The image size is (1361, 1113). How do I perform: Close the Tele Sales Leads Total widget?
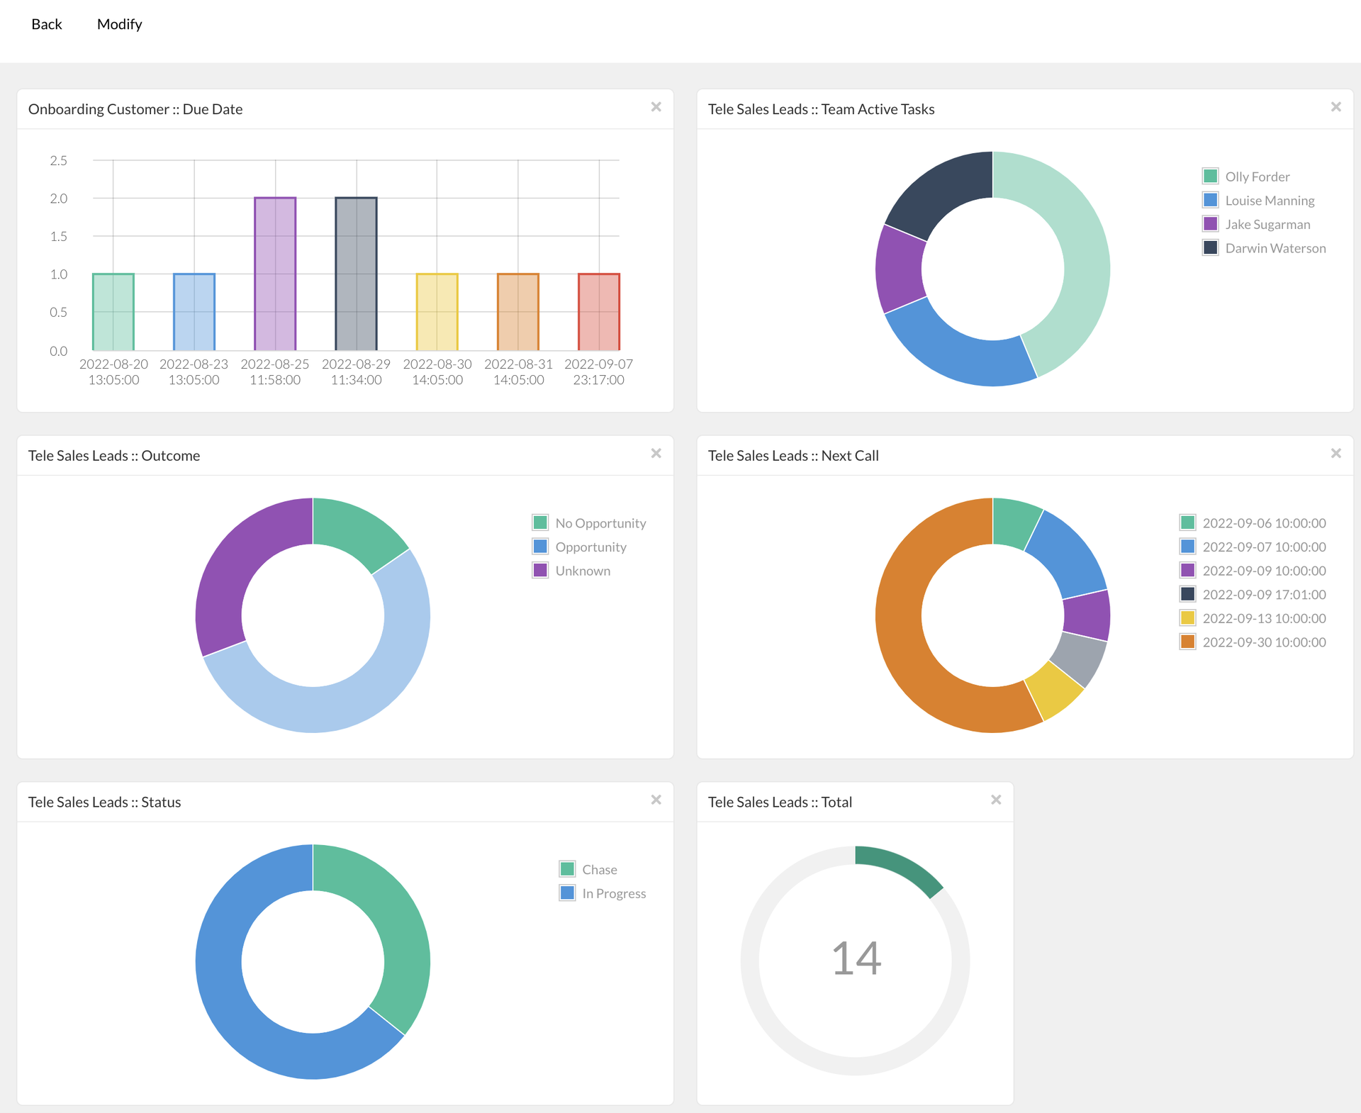(995, 800)
